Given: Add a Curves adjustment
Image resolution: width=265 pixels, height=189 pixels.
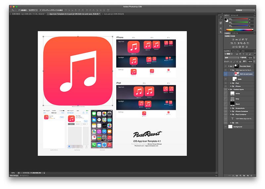Looking at the screenshot, I should (x=240, y=40).
